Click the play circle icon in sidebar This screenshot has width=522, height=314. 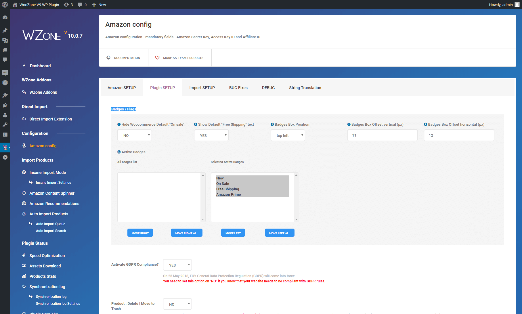5,157
